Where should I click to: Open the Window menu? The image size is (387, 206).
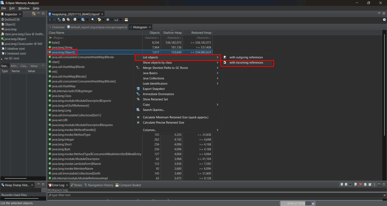click(24, 8)
